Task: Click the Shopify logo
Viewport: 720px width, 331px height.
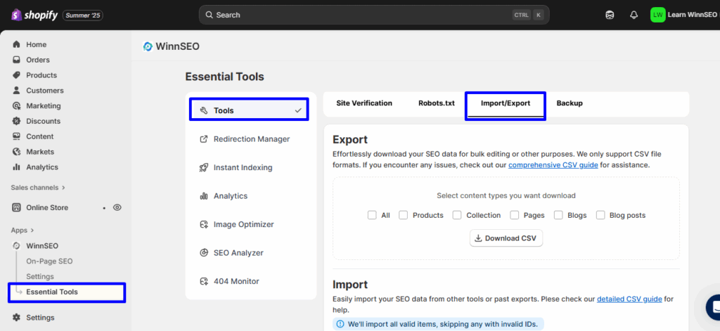Action: (34, 15)
